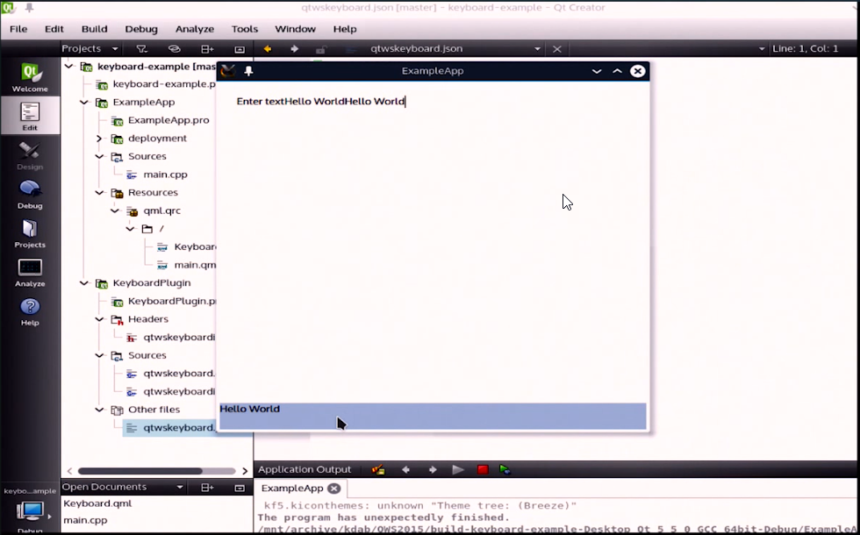Select ExampleApp.pro in the project tree

click(x=168, y=121)
